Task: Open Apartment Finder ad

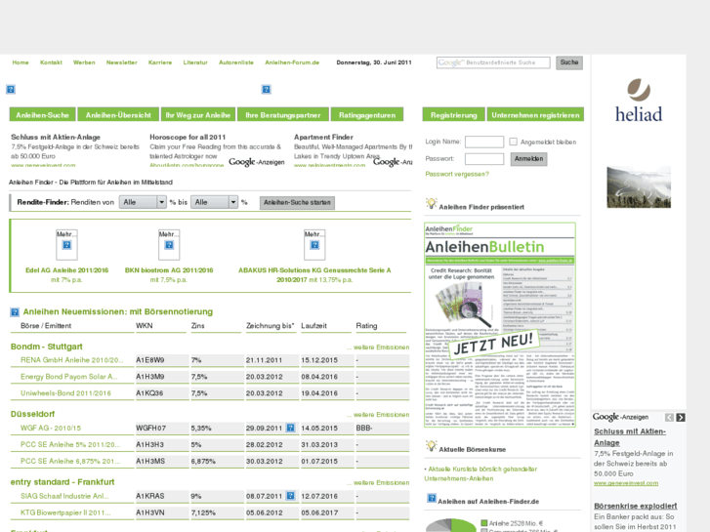Action: pyautogui.click(x=323, y=137)
